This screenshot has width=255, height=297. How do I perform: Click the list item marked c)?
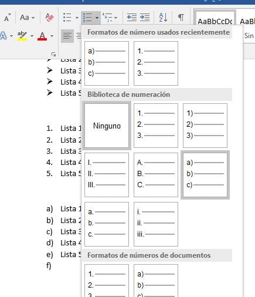click(64, 232)
